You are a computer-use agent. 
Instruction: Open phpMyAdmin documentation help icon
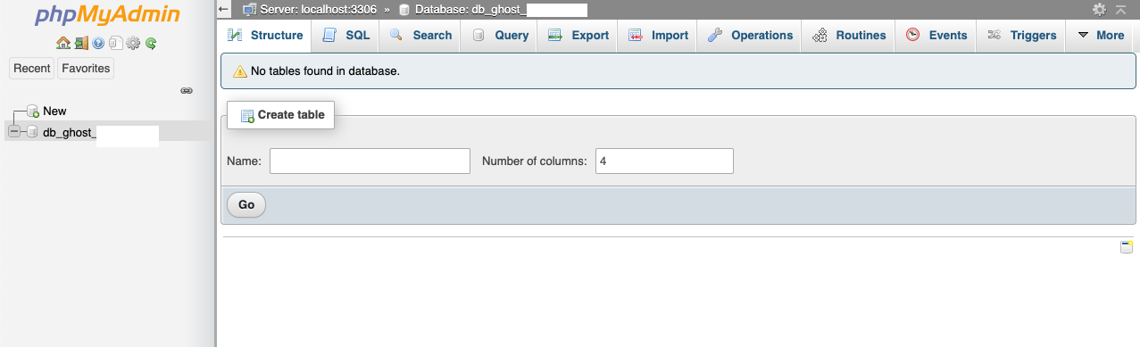(98, 43)
